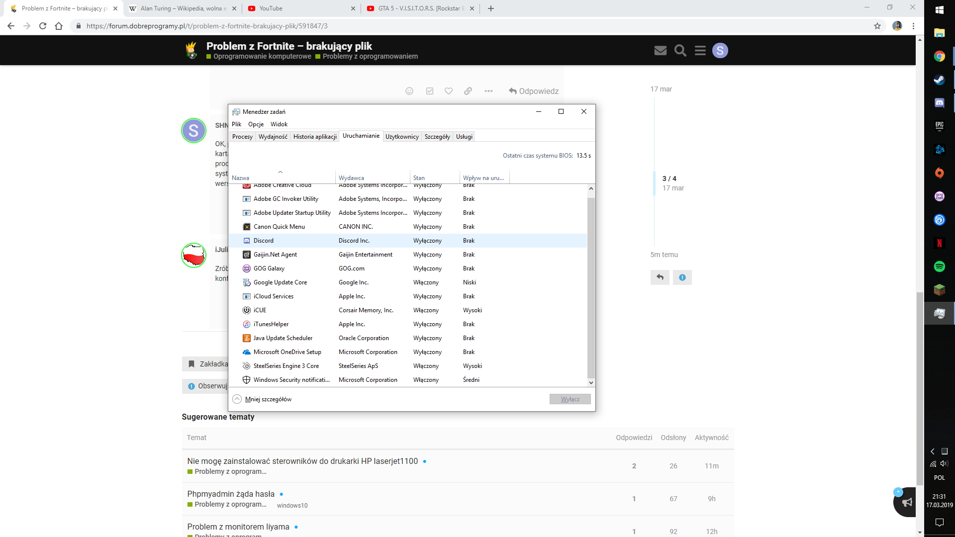
Task: Select Discord row icon in startup list
Action: tap(246, 241)
